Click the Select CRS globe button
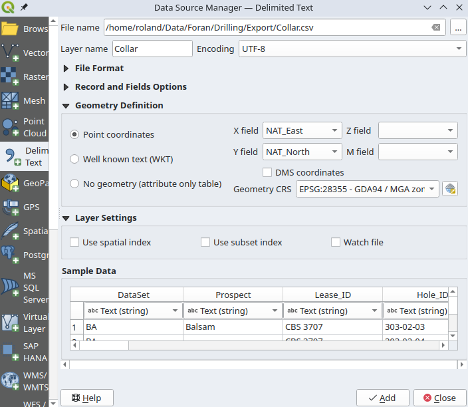The height and width of the screenshot is (407, 468). (450, 189)
